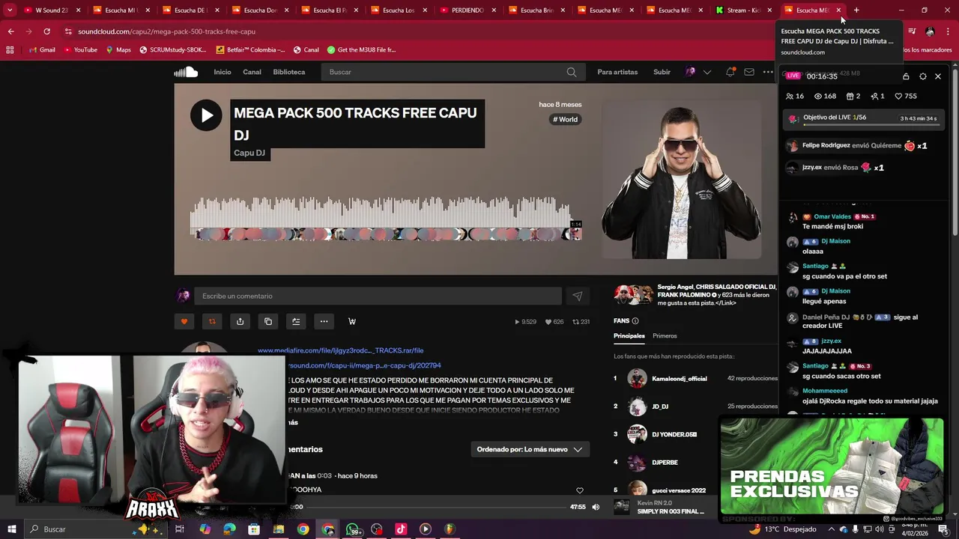Image resolution: width=959 pixels, height=539 pixels.
Task: Open Biblioteca in SoundCloud nav
Action: tap(289, 72)
